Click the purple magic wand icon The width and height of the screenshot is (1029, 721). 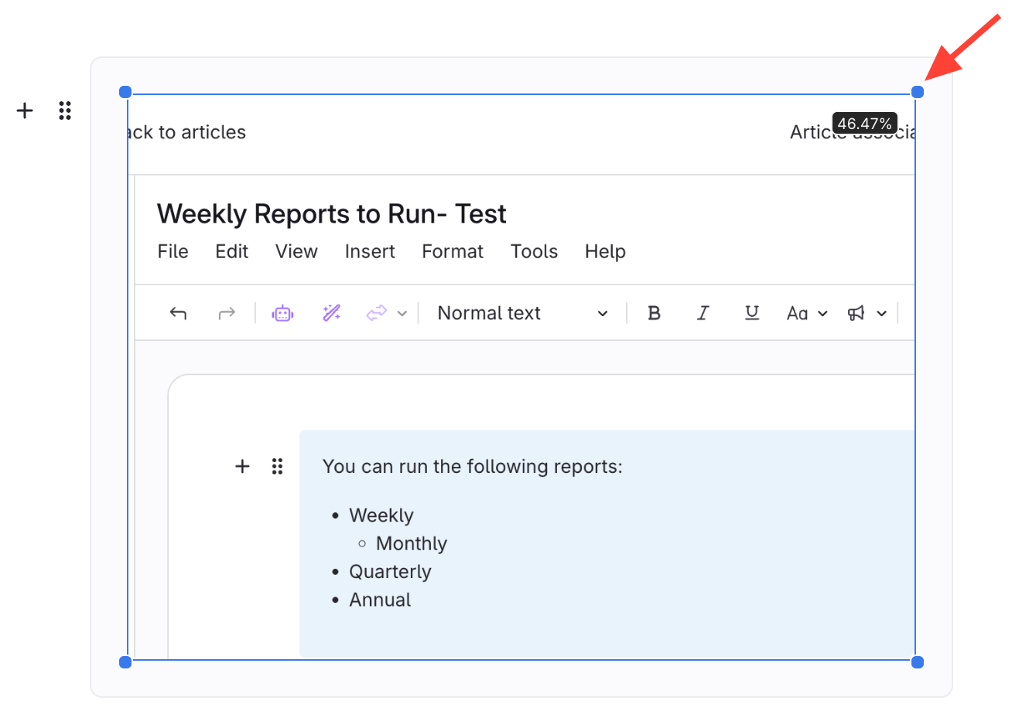click(x=331, y=313)
